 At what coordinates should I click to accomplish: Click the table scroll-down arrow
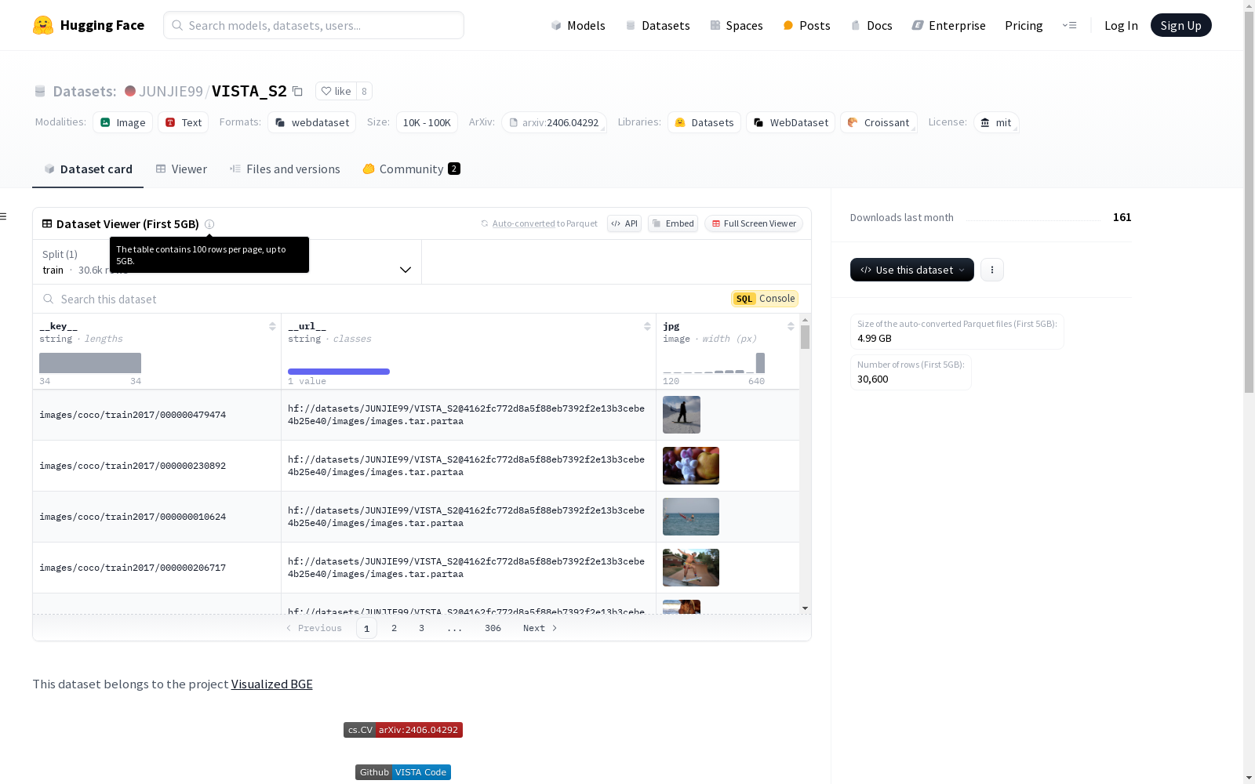(805, 608)
